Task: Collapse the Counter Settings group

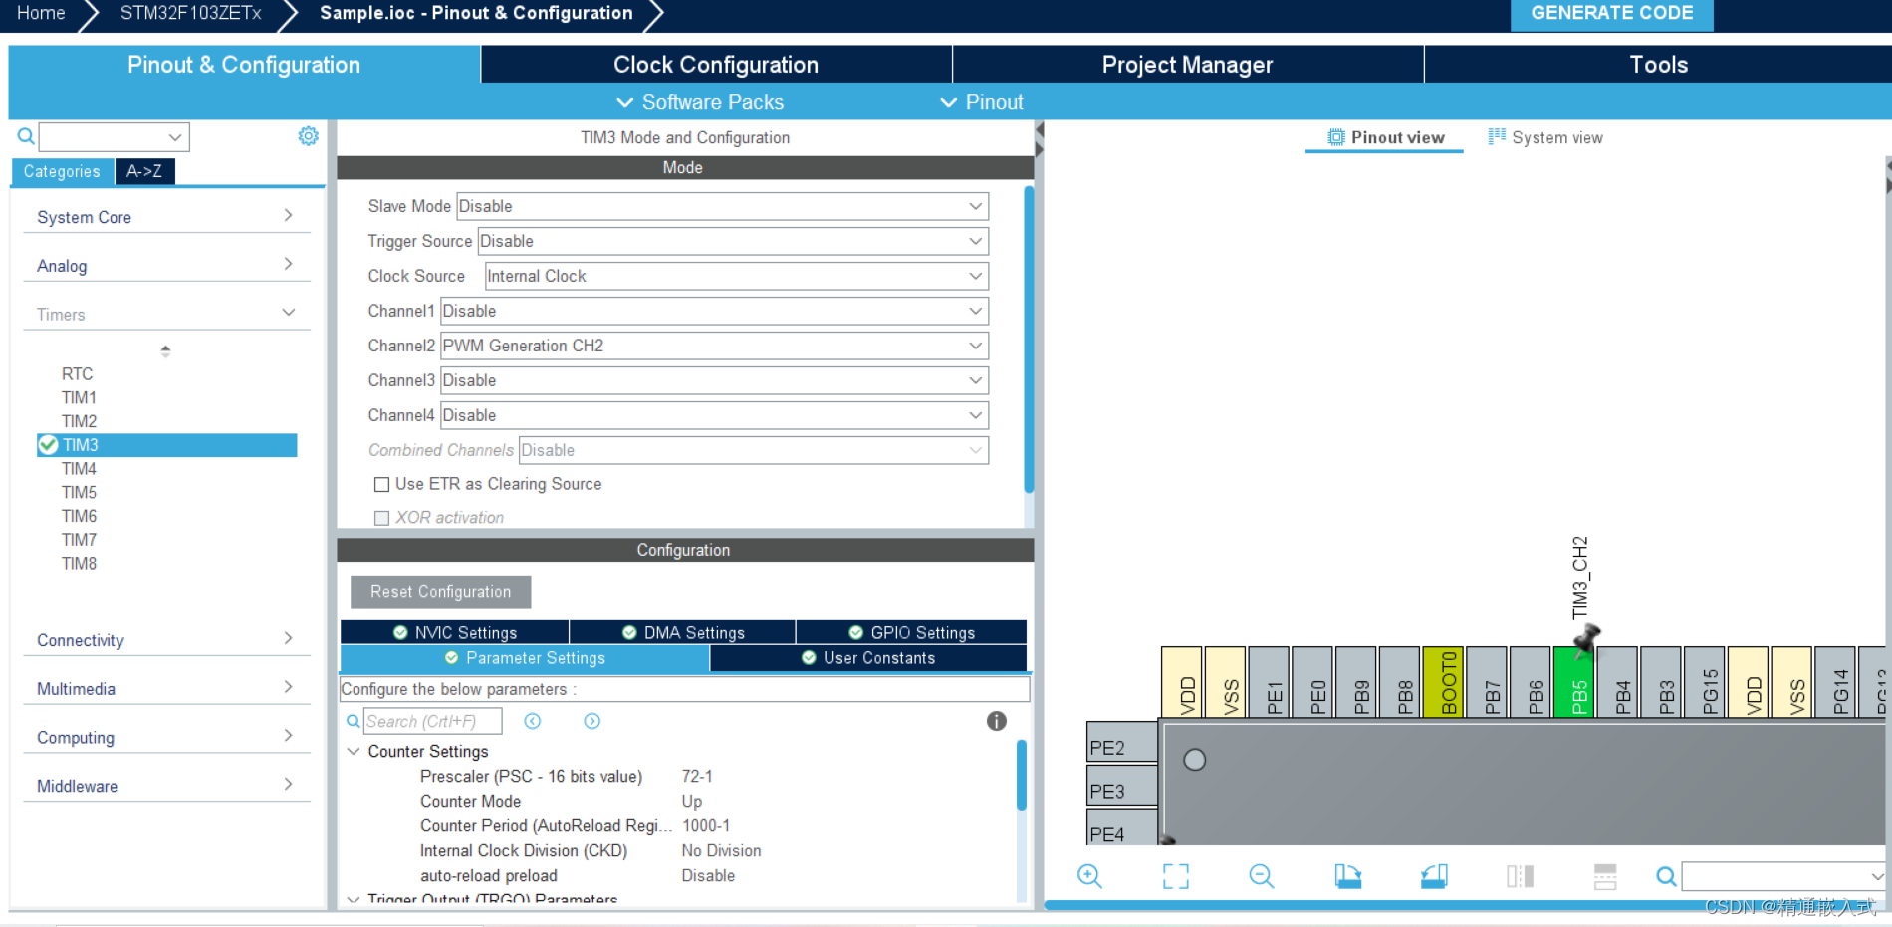Action: [354, 752]
